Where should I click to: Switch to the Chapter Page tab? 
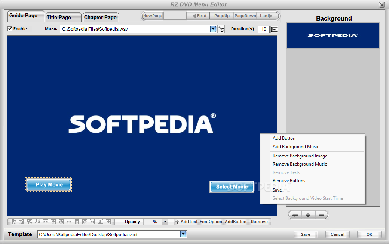click(101, 17)
